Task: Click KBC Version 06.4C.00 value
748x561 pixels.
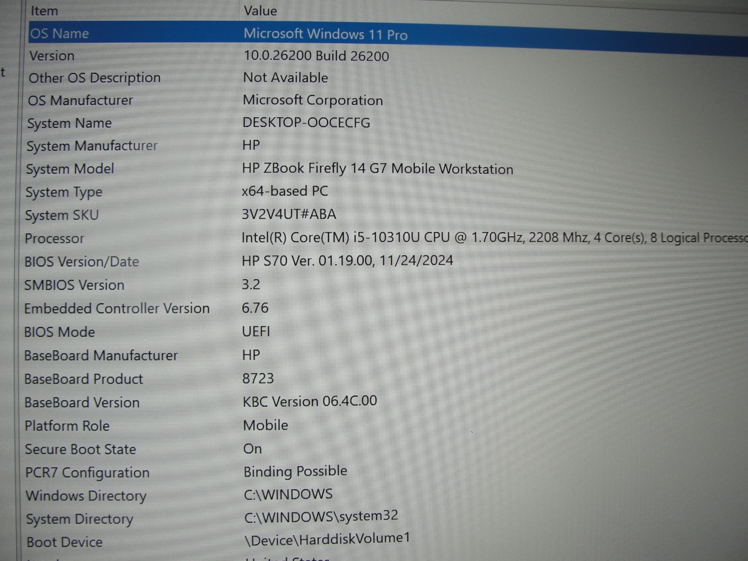Action: click(310, 401)
